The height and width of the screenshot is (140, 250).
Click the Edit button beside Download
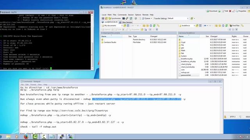225,11
